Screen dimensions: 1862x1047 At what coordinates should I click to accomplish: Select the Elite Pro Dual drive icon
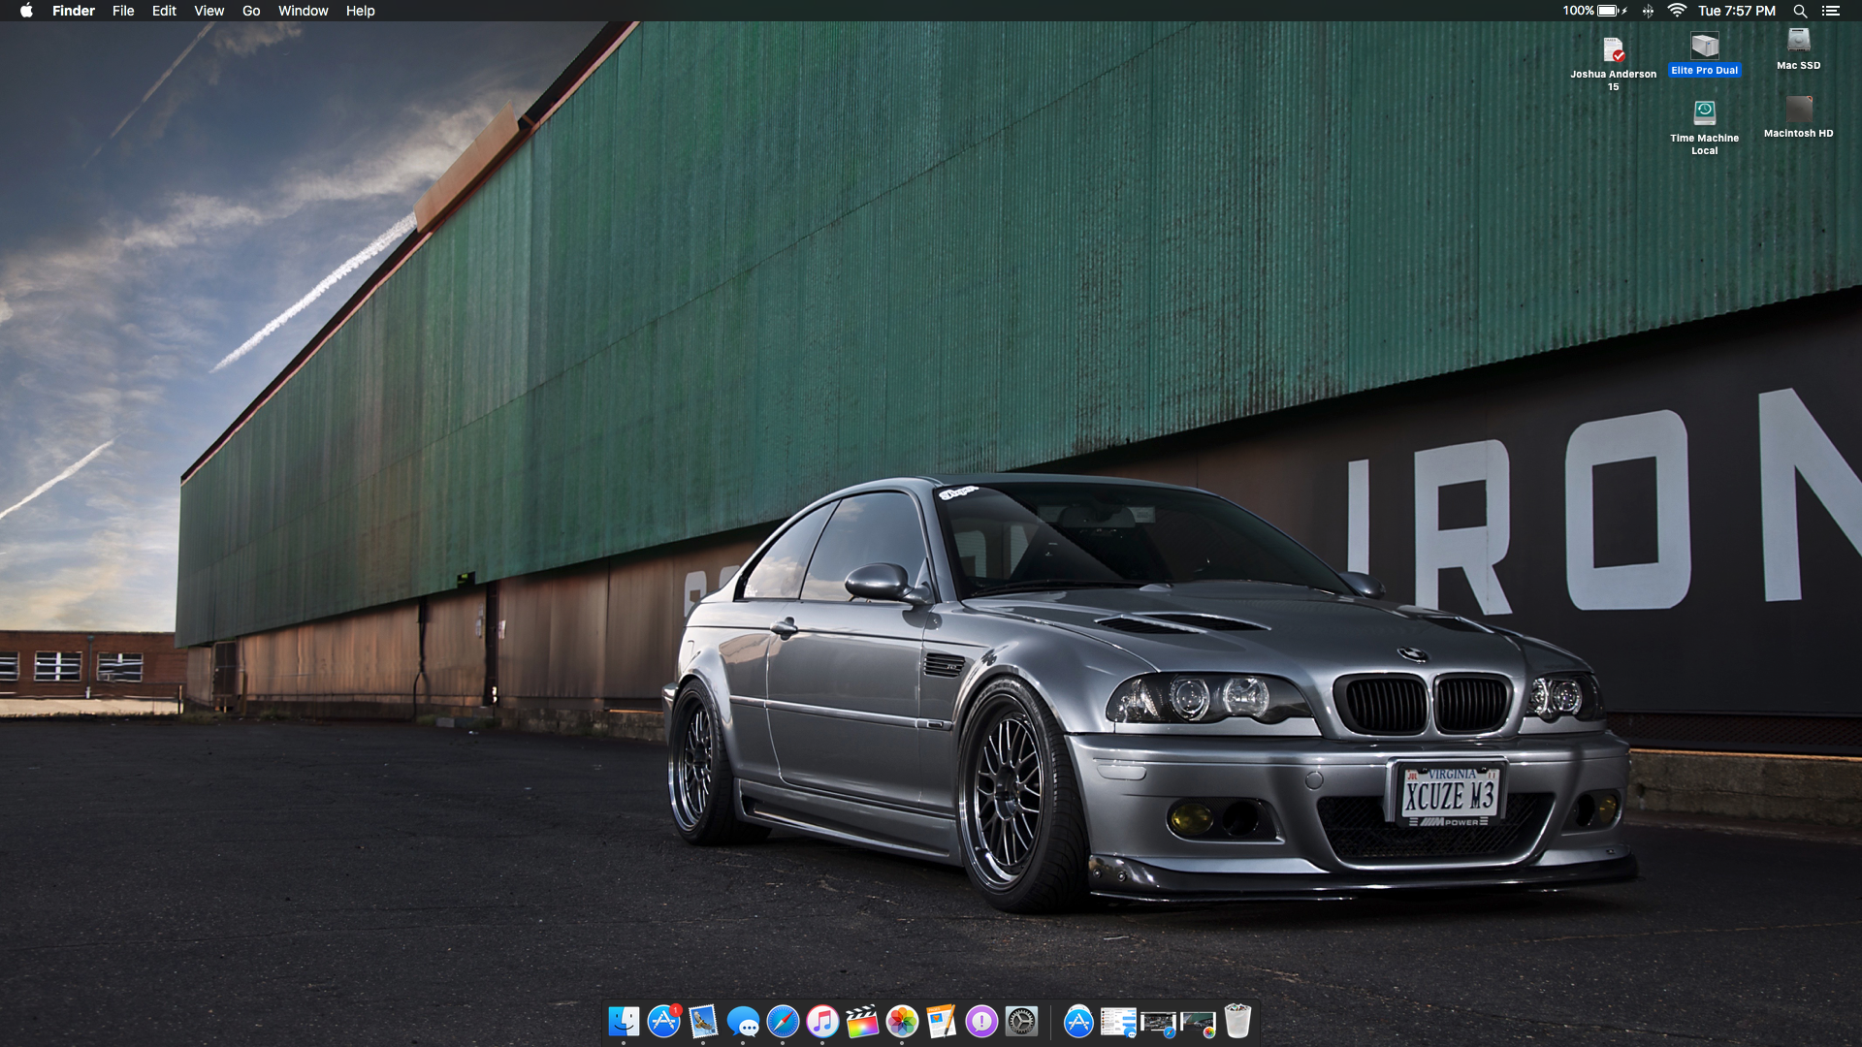coord(1705,46)
